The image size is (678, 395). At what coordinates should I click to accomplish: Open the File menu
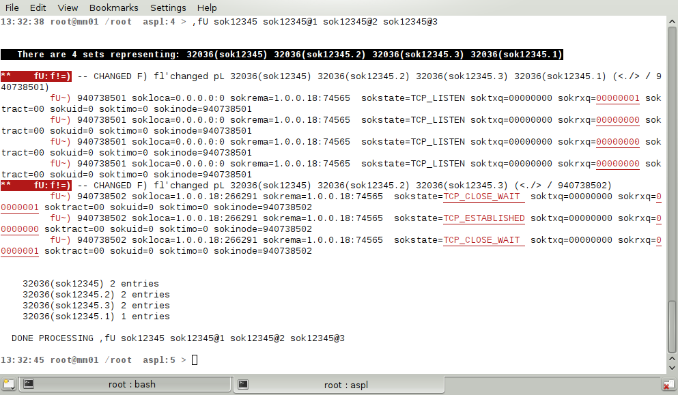point(12,8)
